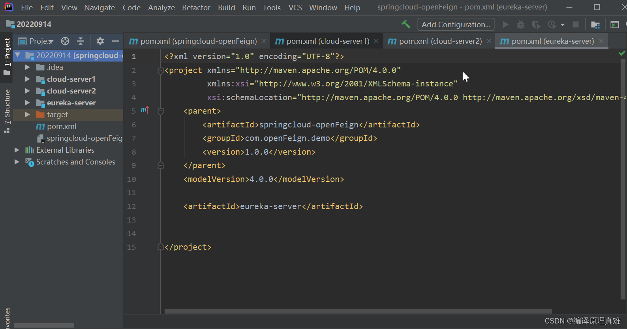The height and width of the screenshot is (329, 627).
Task: Click the Maven parent gutter icon on line 5
Action: pyautogui.click(x=145, y=110)
